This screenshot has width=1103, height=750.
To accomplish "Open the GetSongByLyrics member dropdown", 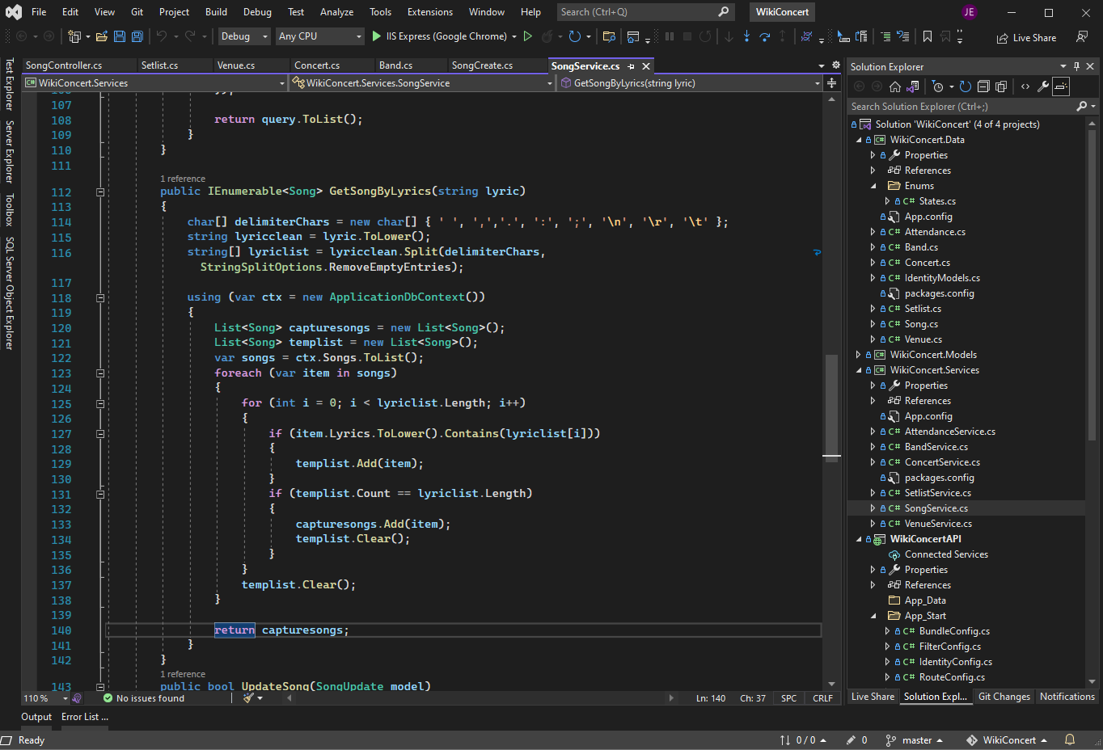I will (x=691, y=83).
